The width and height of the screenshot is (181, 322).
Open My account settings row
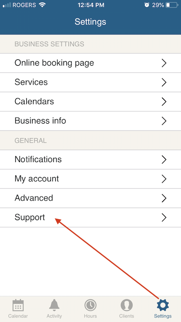90,179
